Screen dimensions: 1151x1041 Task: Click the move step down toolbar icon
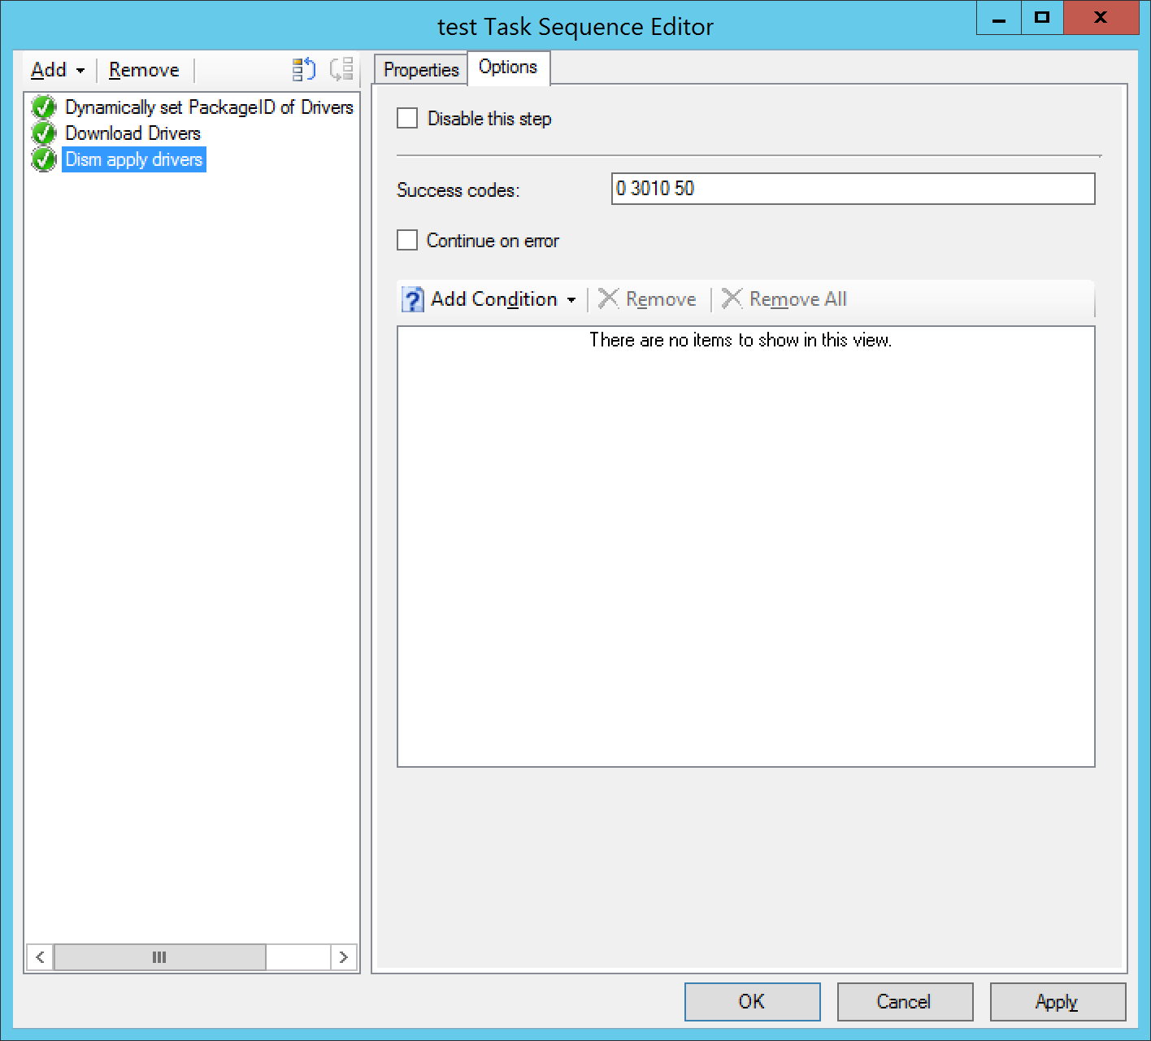coord(341,70)
